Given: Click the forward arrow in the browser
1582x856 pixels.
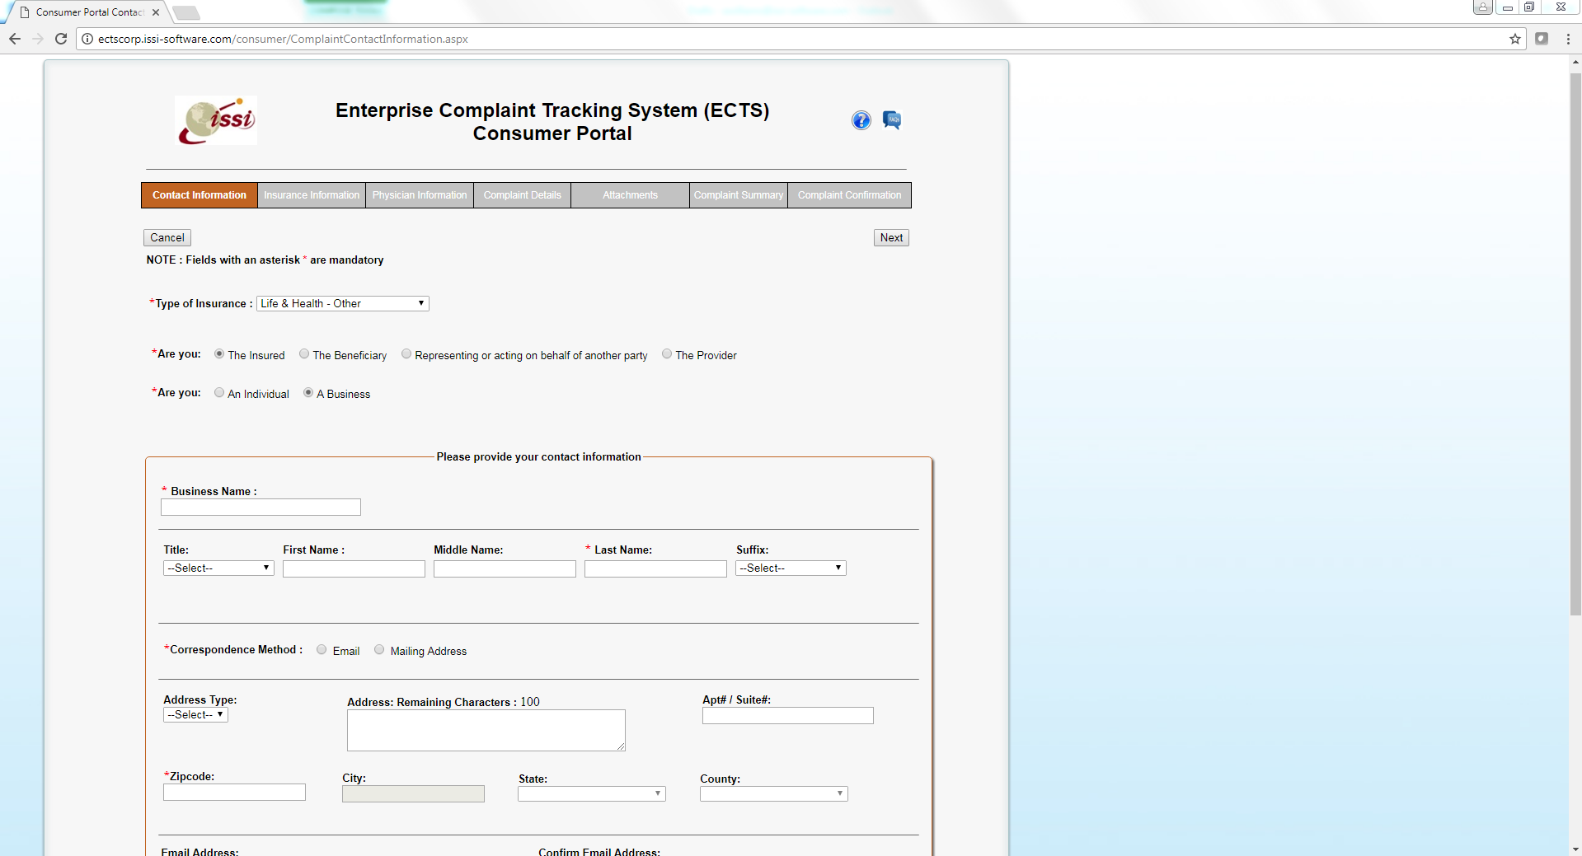Looking at the screenshot, I should [x=38, y=39].
